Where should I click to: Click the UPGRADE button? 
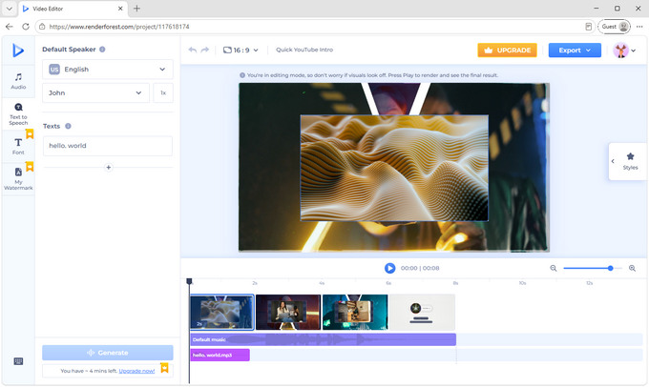(508, 50)
